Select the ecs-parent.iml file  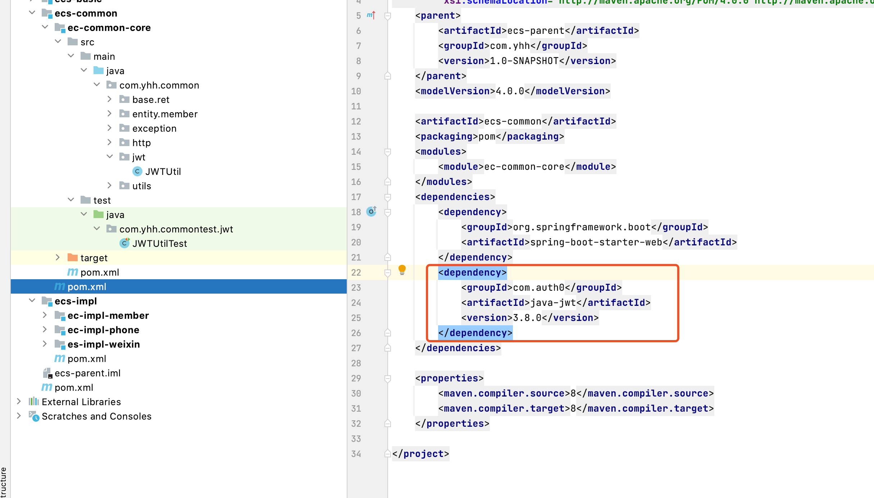click(x=87, y=373)
